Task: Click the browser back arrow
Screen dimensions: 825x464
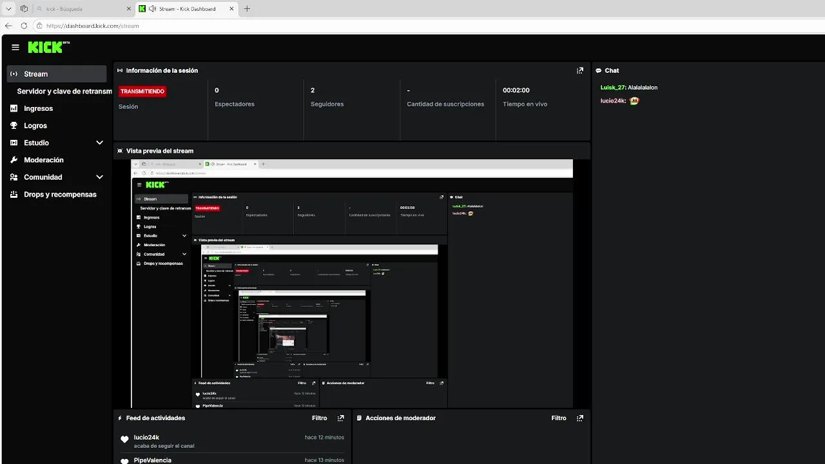Action: [x=8, y=26]
